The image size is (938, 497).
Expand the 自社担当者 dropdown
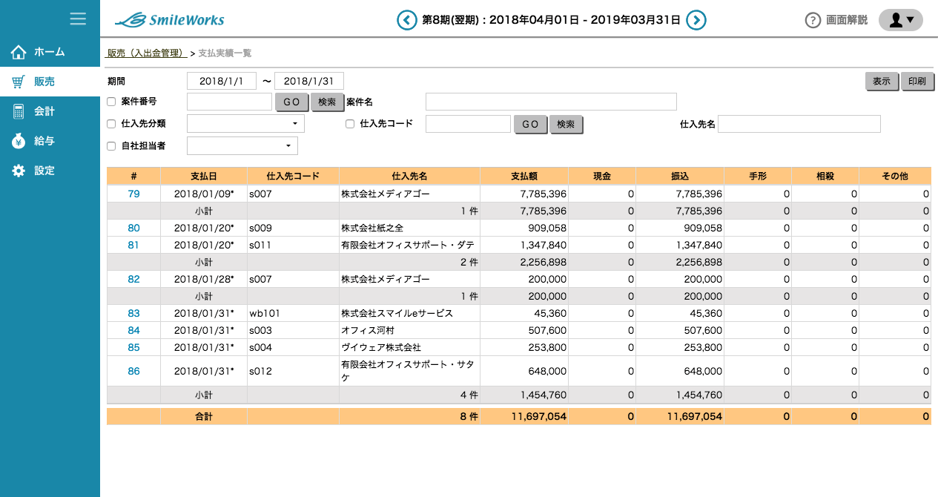(x=242, y=146)
